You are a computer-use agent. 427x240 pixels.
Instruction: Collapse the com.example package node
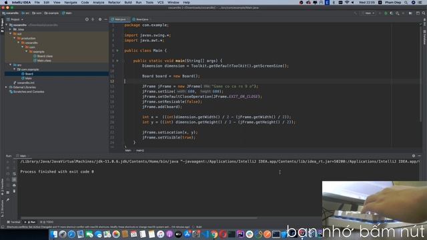15,69
